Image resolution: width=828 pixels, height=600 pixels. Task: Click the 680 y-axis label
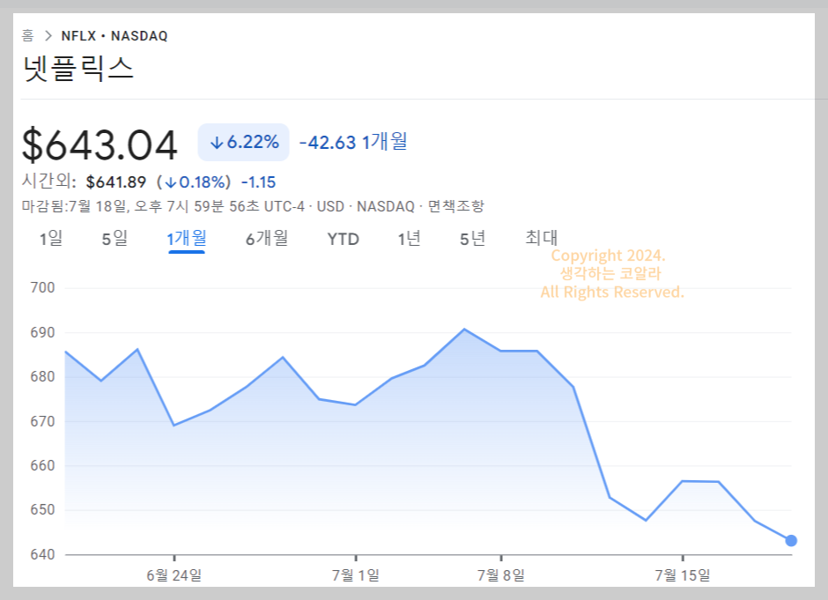(42, 377)
